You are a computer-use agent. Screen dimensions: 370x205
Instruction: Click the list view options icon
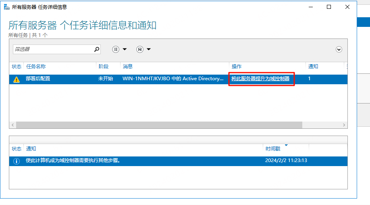(116, 49)
